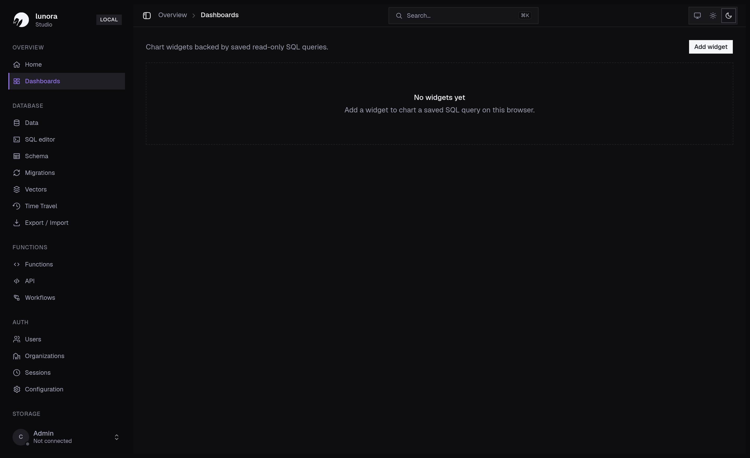Click the Add widget button
The width and height of the screenshot is (750, 458).
[x=711, y=47]
